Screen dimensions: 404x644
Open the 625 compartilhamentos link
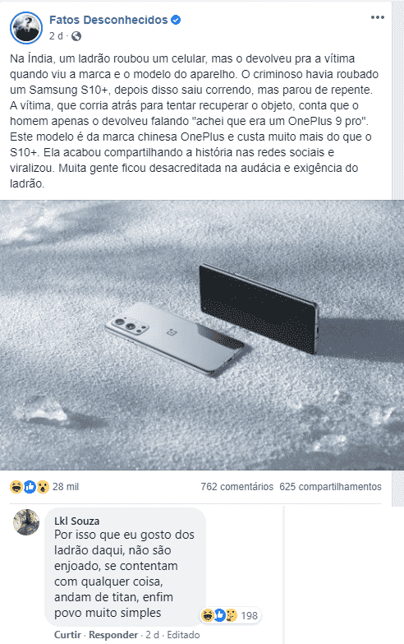330,487
